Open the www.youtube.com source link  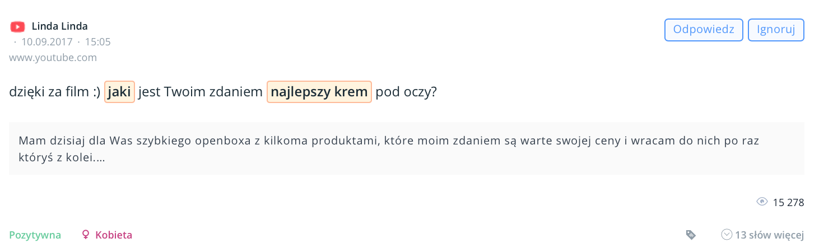point(53,57)
